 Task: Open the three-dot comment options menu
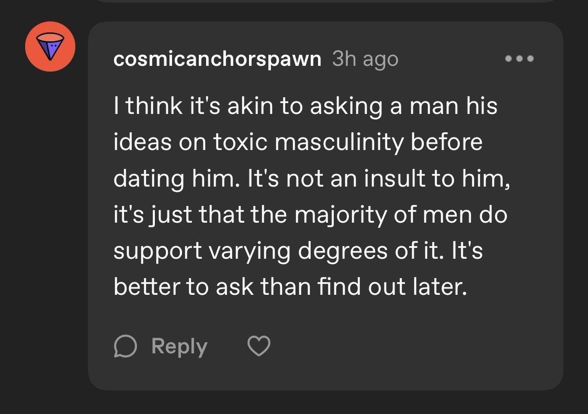pyautogui.click(x=519, y=59)
